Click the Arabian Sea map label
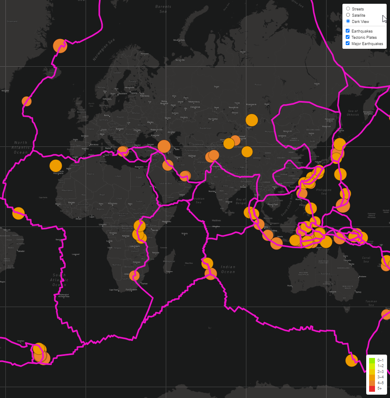Image resolution: width=390 pixels, height=398 pixels. [199, 201]
